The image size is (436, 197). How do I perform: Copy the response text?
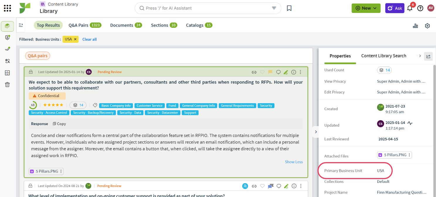pyautogui.click(x=59, y=124)
